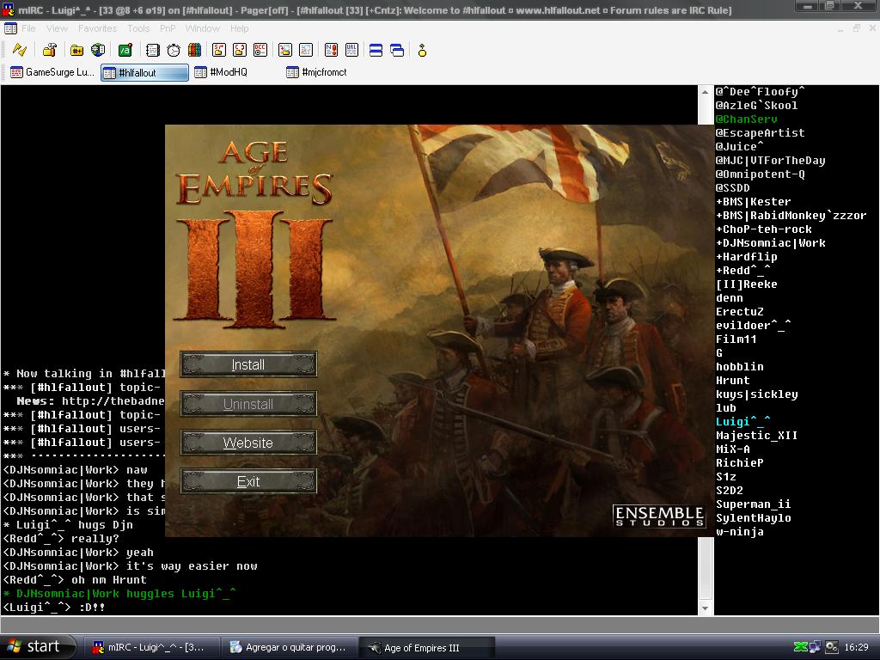This screenshot has width=880, height=660.
Task: Open Agregar o quitar programas taskbar button
Action: coord(289,648)
